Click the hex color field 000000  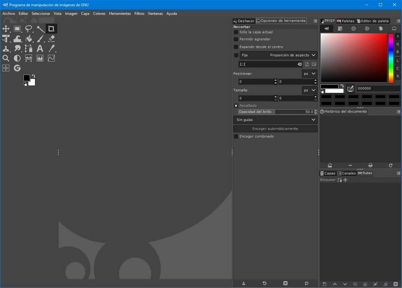(x=377, y=88)
